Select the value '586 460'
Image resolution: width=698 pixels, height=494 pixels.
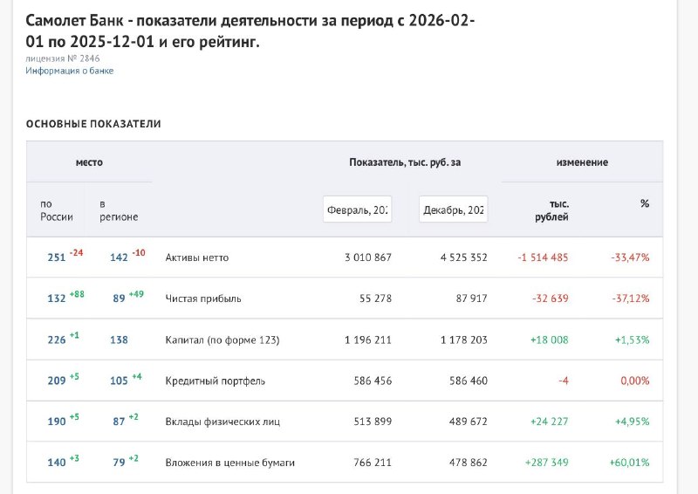click(x=469, y=381)
